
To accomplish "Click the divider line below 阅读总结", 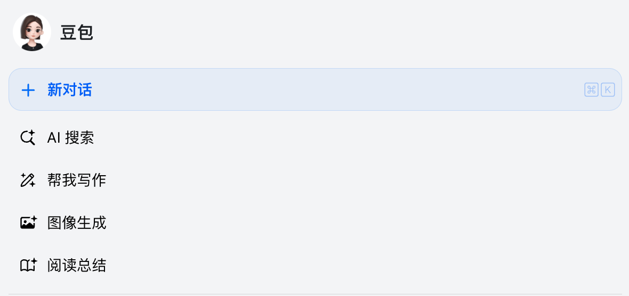I will coord(314,294).
